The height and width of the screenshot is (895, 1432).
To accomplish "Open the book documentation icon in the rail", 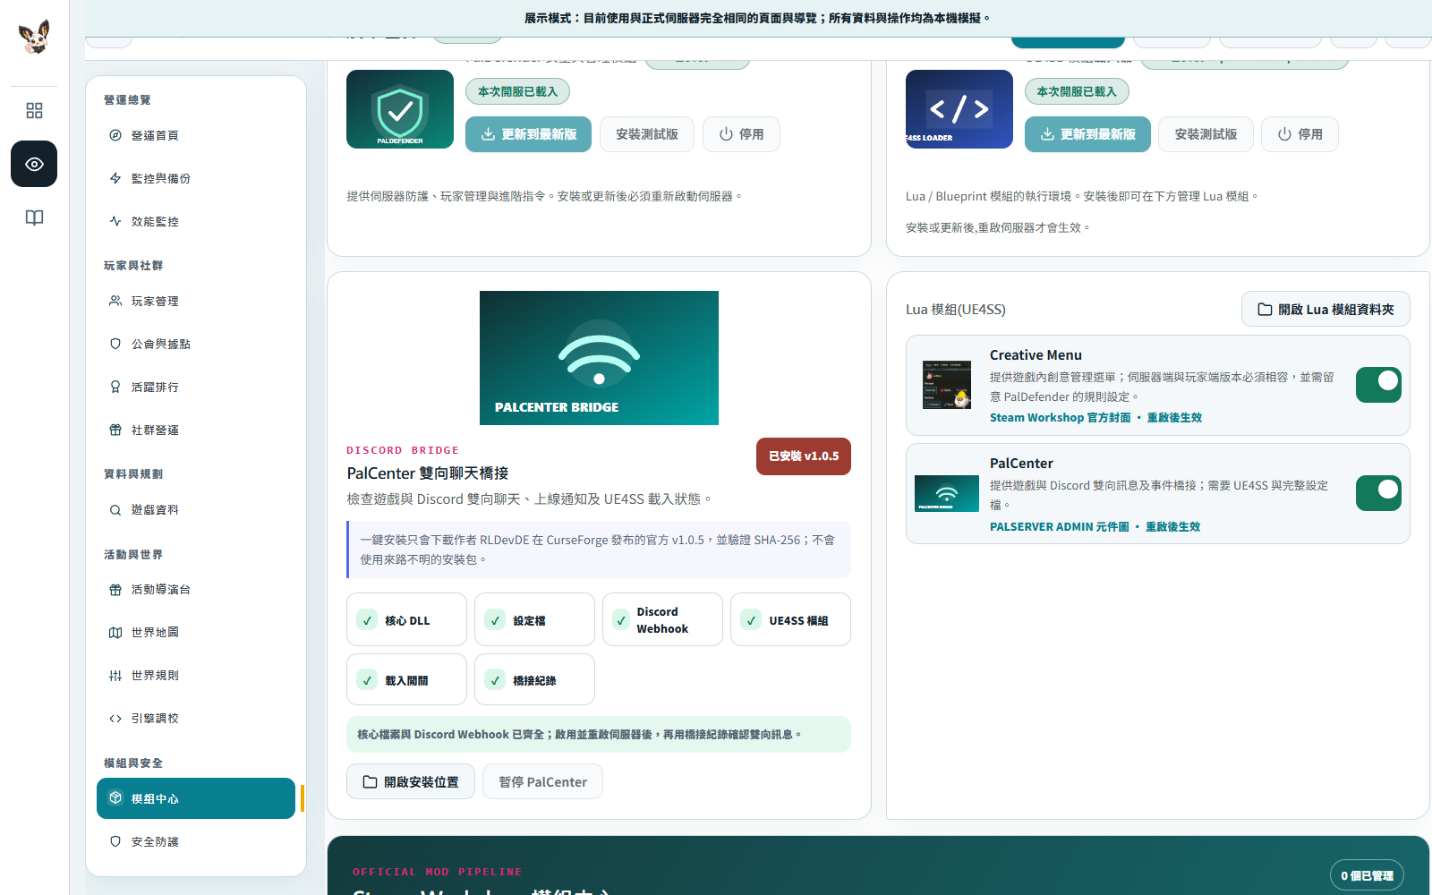I will tap(34, 217).
